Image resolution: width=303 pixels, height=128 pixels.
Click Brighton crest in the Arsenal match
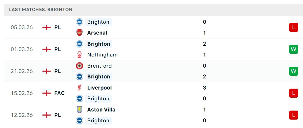click(79, 22)
